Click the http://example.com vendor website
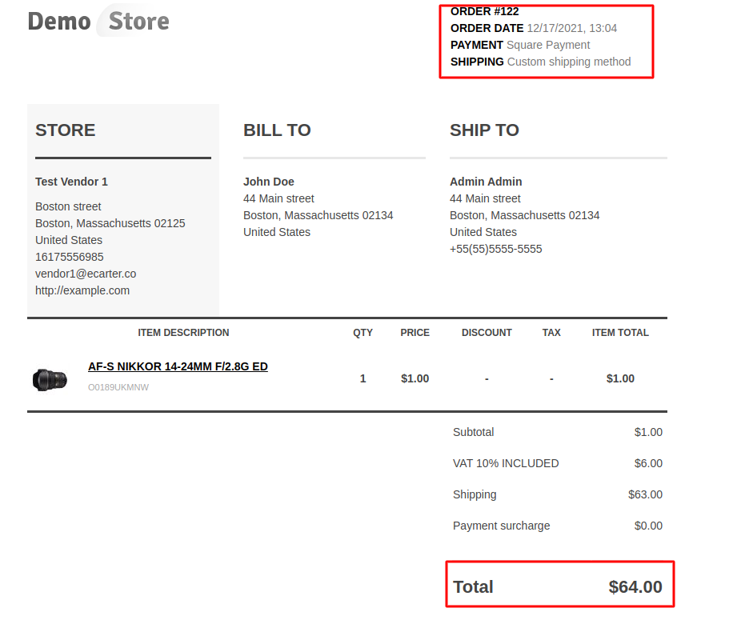Screen dimensions: 741x620 click(82, 290)
